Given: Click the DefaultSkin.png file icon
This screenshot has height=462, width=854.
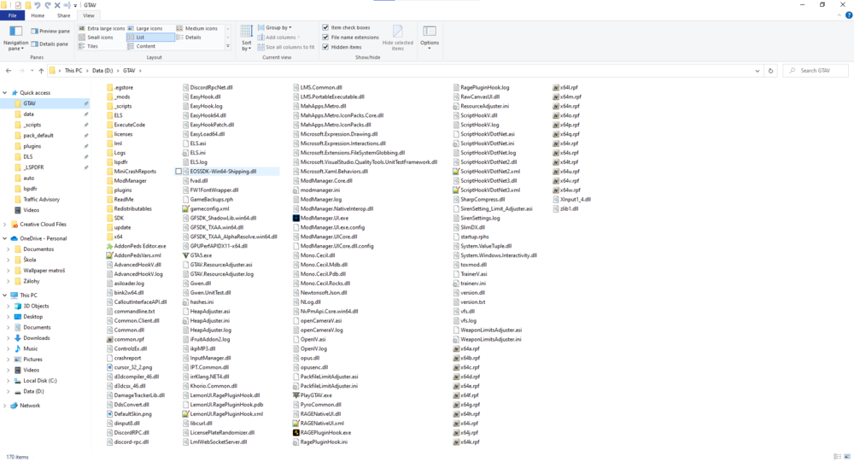Looking at the screenshot, I should tap(109, 414).
